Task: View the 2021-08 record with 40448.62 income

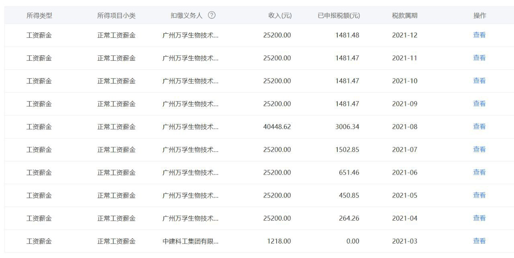Action: pyautogui.click(x=479, y=126)
